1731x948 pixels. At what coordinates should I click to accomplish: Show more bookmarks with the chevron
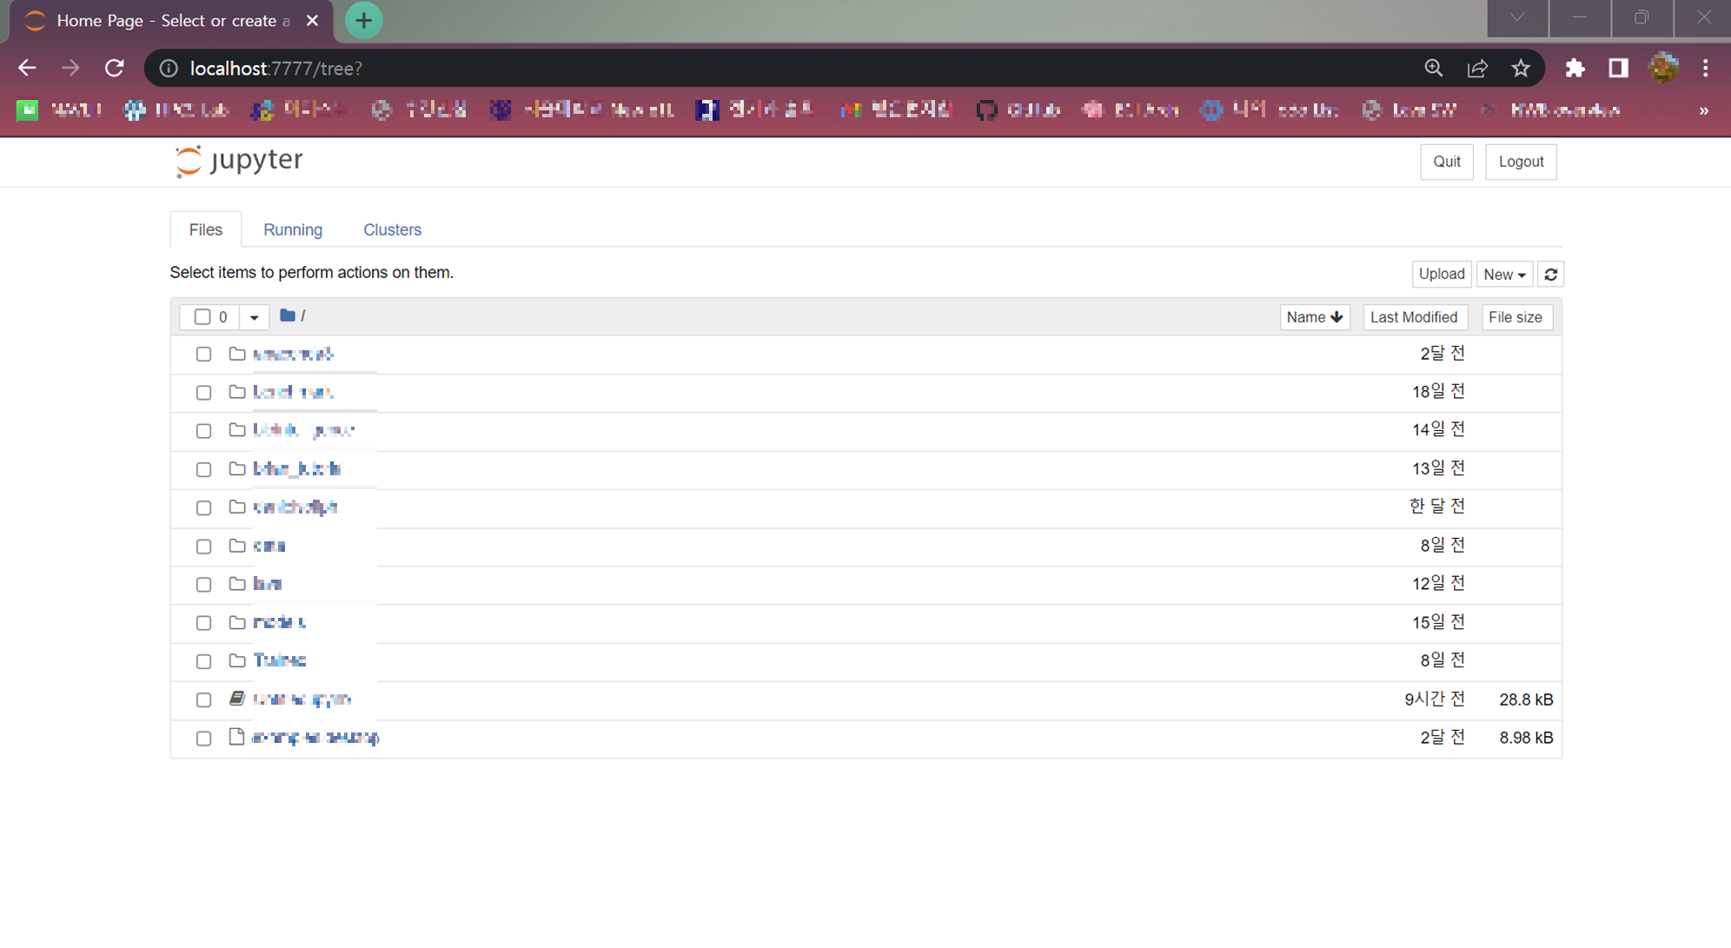(1703, 110)
